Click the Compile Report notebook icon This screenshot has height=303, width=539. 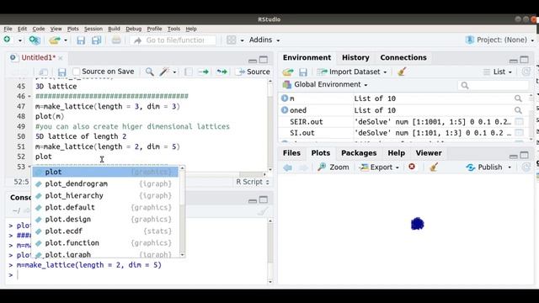click(189, 72)
